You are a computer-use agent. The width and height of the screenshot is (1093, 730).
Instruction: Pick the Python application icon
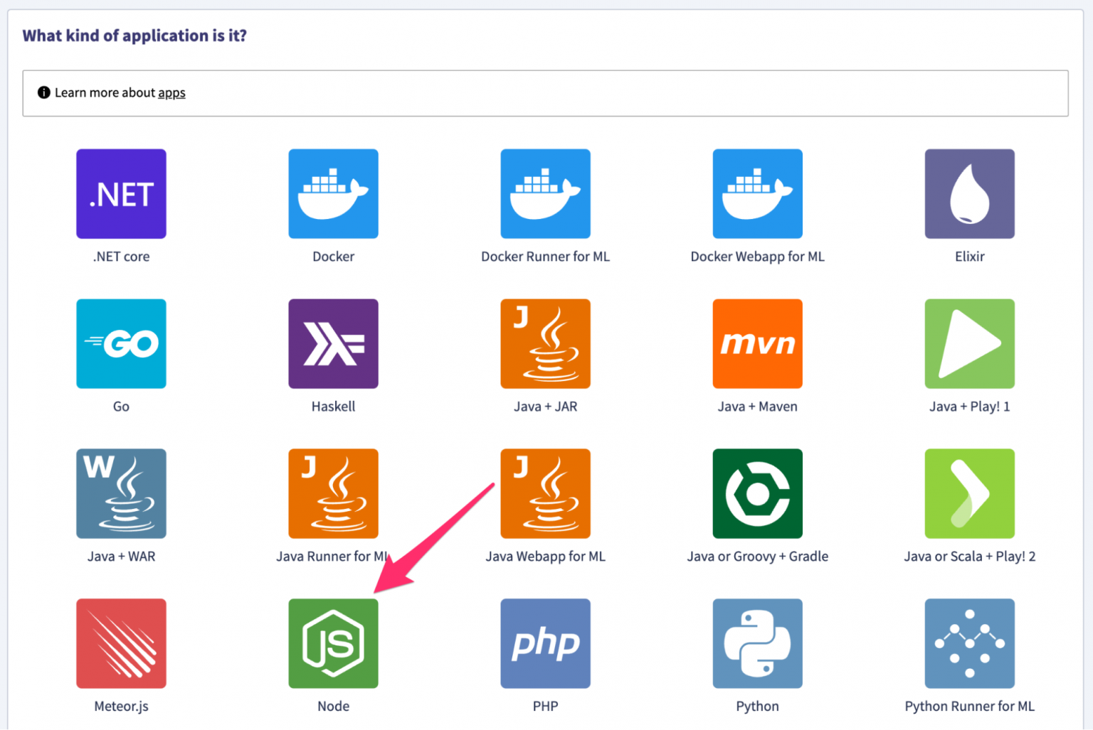click(x=757, y=643)
